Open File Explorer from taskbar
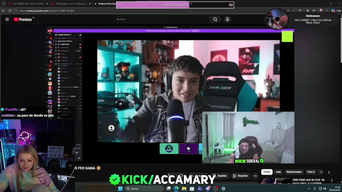342x192 pixels. [184, 189]
